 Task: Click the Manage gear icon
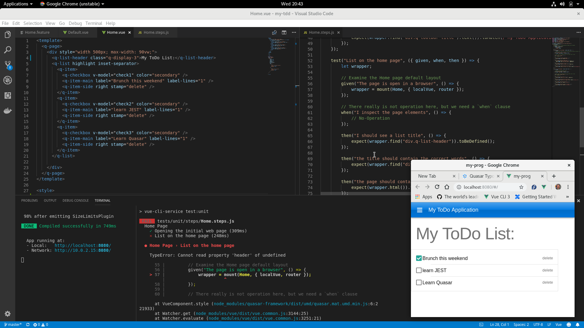(8, 314)
